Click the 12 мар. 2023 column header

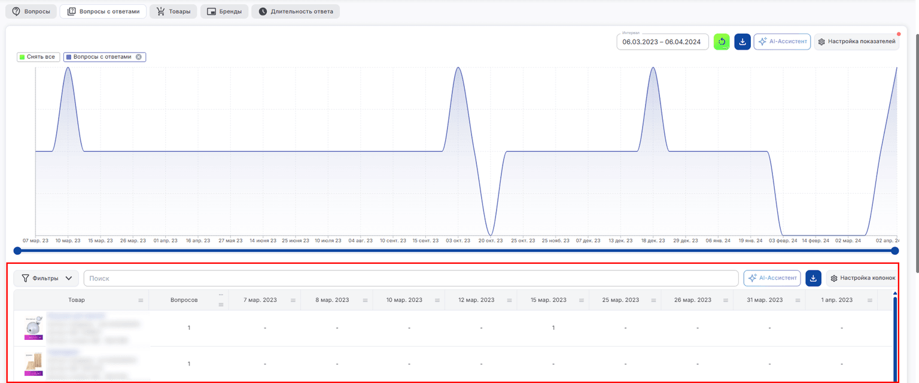coord(476,300)
